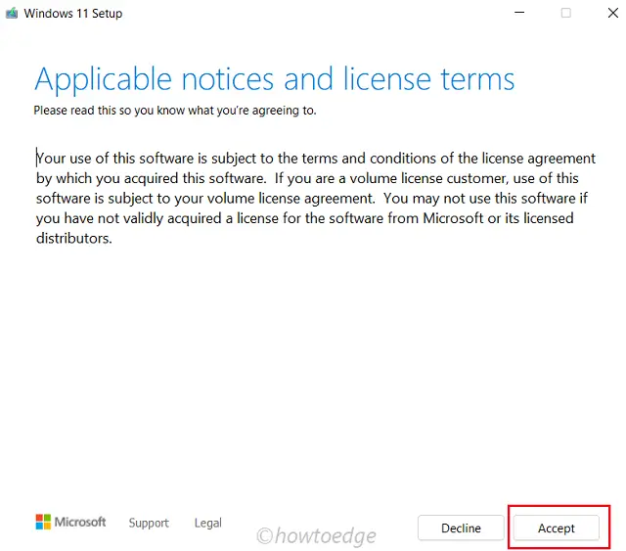Click the Windows 11 Setup title text
This screenshot has height=551, width=626.
(73, 14)
